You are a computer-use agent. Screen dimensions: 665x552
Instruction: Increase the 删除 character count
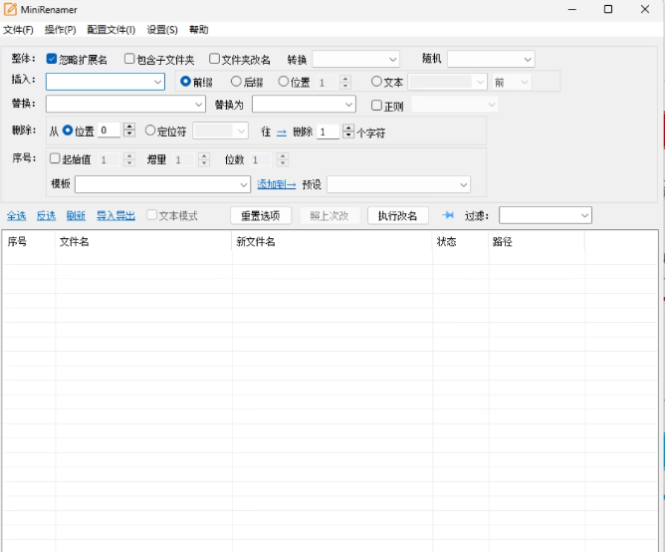click(348, 128)
